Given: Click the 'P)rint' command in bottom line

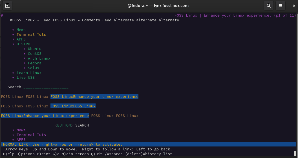Looking at the screenshot, I should pos(43,154).
